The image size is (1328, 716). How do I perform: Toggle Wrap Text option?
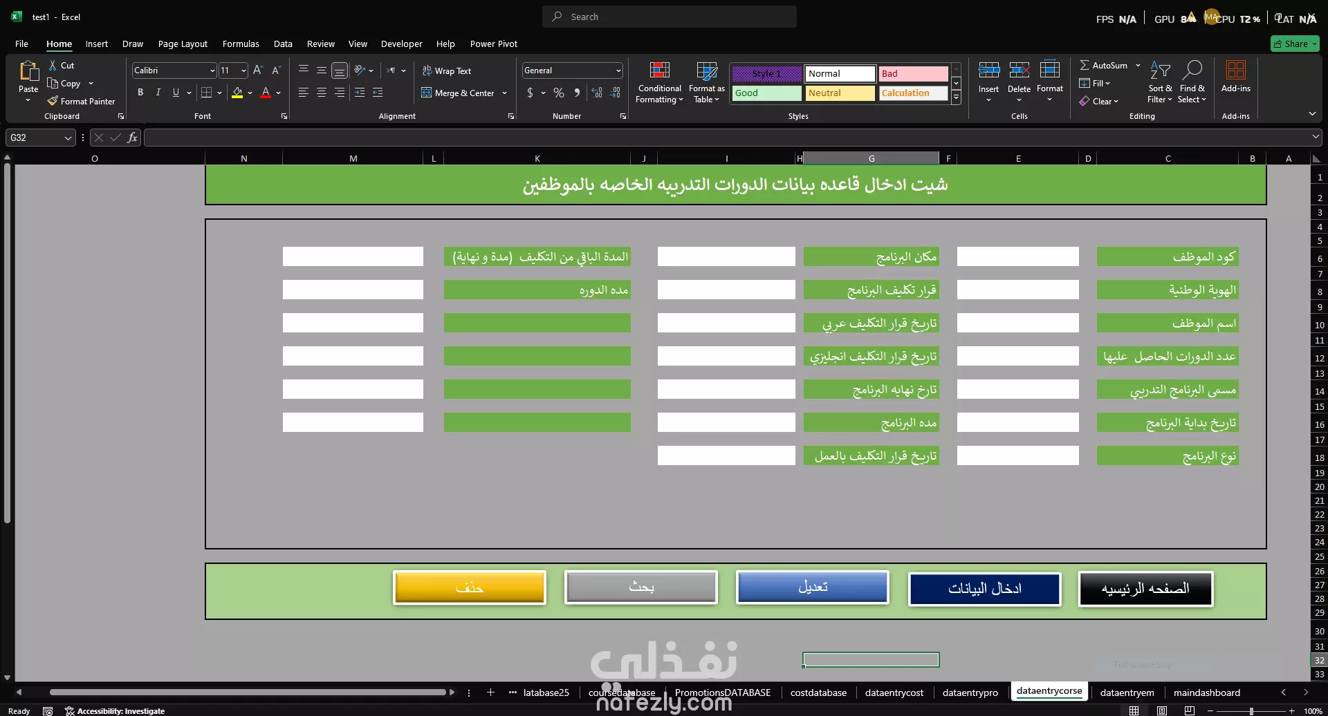click(x=447, y=70)
